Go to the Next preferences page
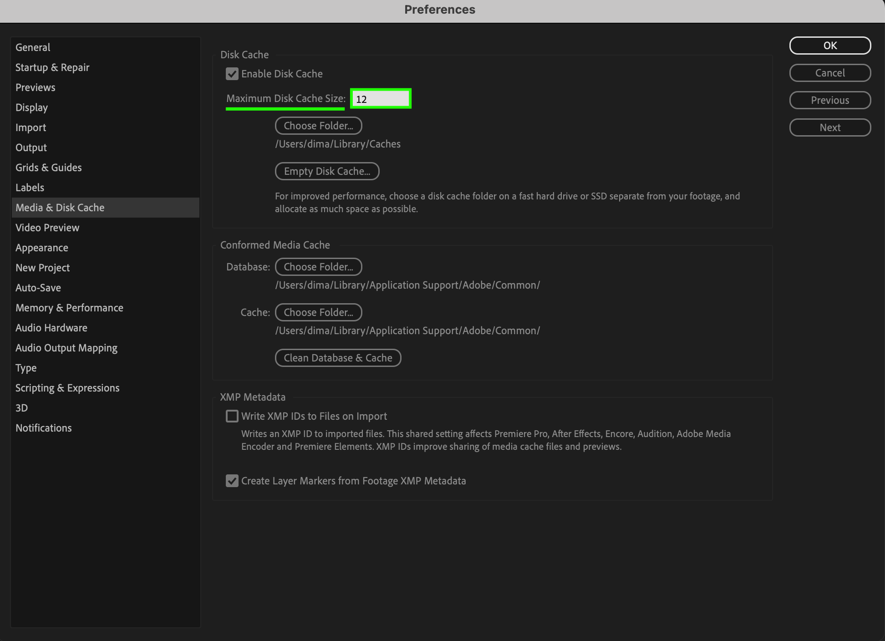The width and height of the screenshot is (885, 641). (829, 127)
